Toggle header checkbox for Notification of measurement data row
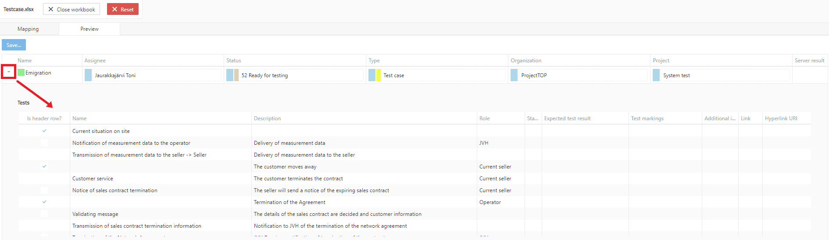Screen dimensions: 829x240 (x=44, y=143)
